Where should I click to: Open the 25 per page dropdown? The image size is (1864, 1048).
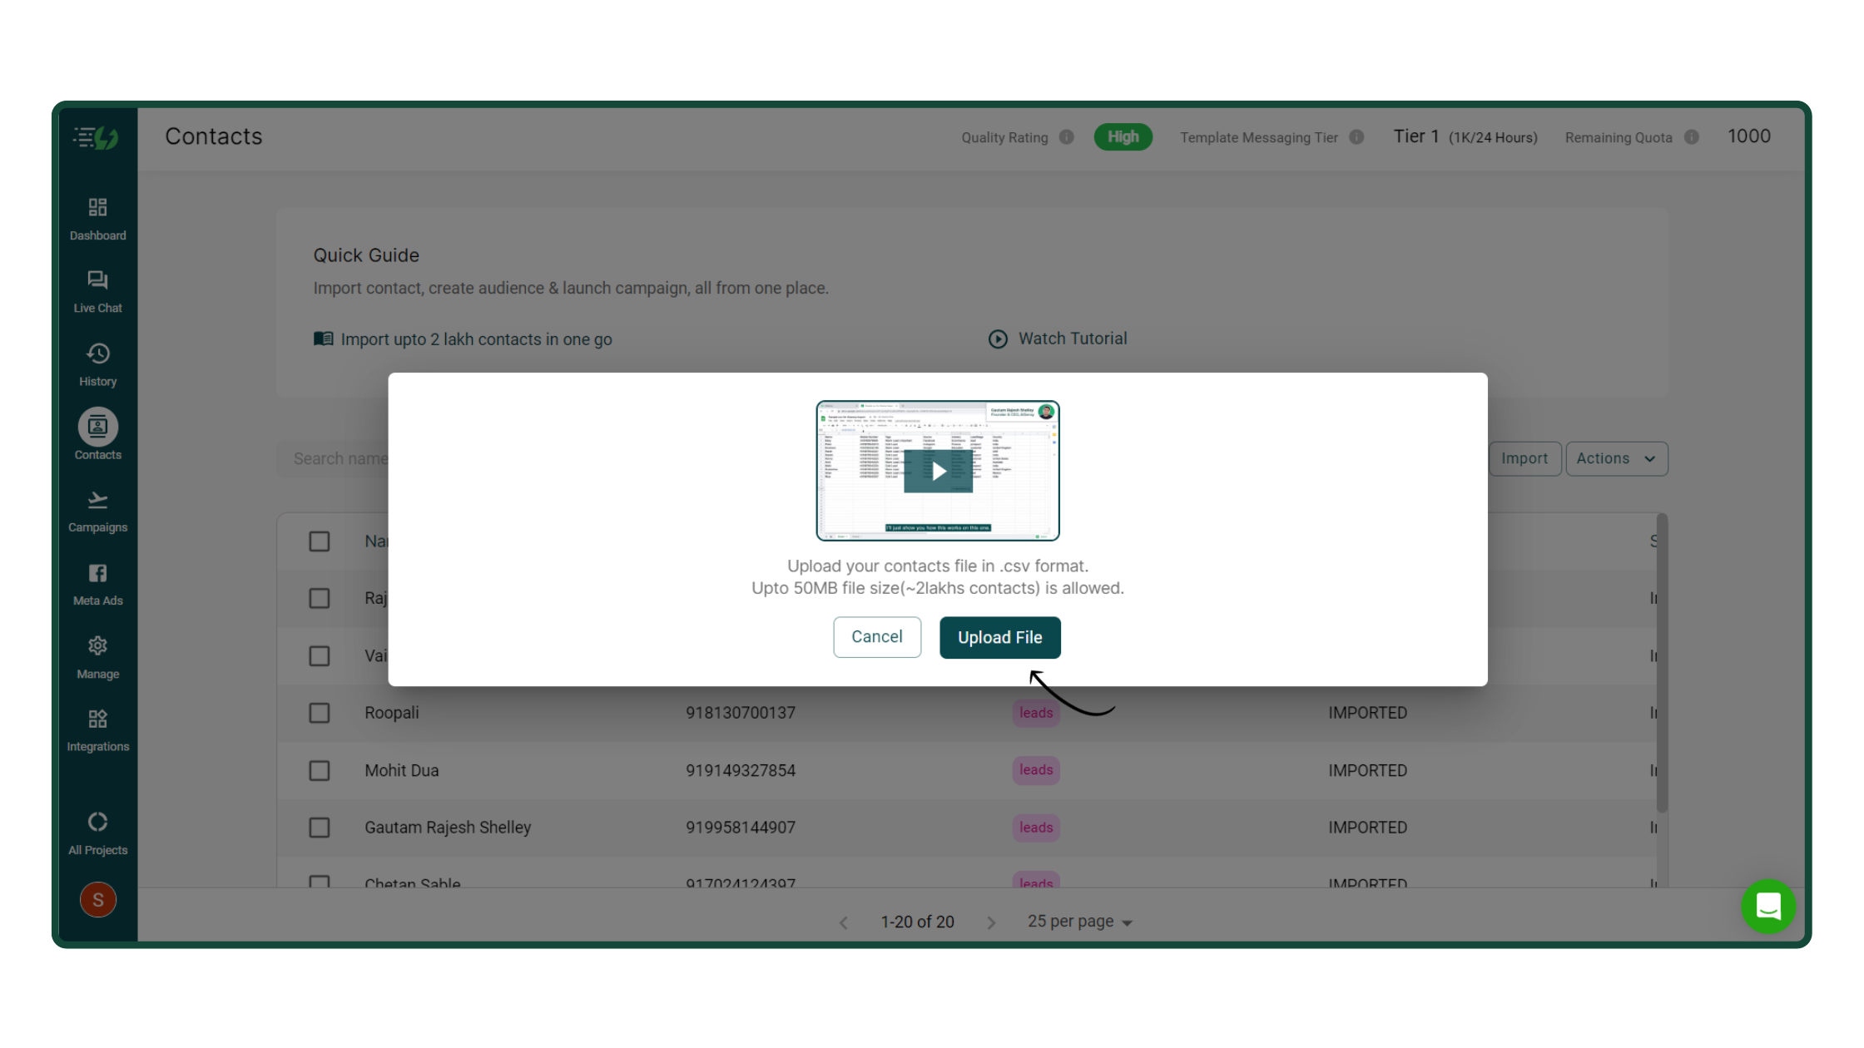click(x=1079, y=922)
